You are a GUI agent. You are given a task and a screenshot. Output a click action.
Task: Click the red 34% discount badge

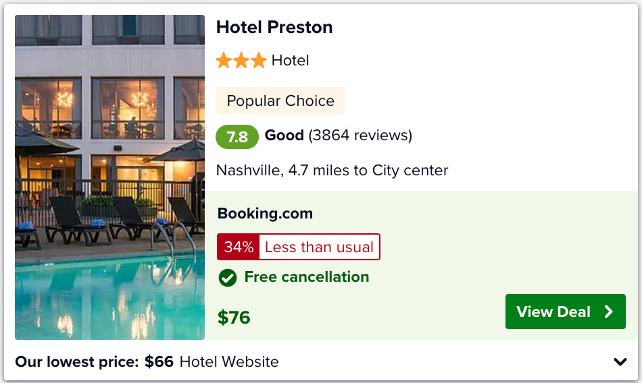click(x=239, y=247)
